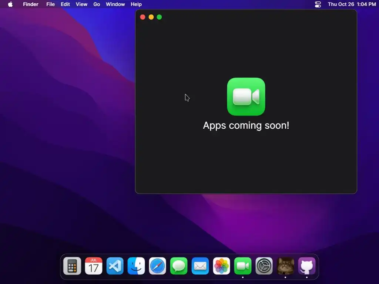The image size is (379, 284).
Task: Open the Help menu
Action: tap(136, 4)
